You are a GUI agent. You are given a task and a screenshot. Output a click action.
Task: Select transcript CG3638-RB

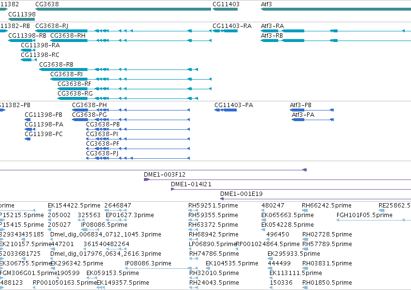pyautogui.click(x=118, y=69)
